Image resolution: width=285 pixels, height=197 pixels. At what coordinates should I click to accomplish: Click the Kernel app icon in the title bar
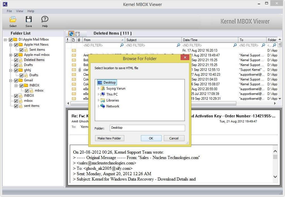pyautogui.click(x=5, y=4)
